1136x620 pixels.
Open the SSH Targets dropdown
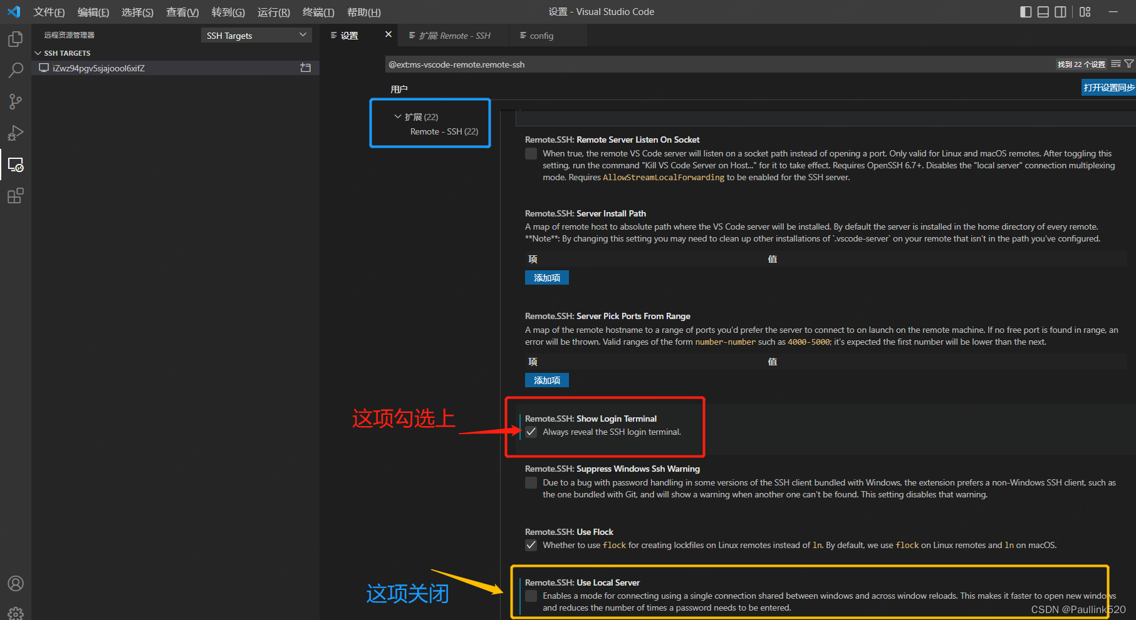(256, 36)
